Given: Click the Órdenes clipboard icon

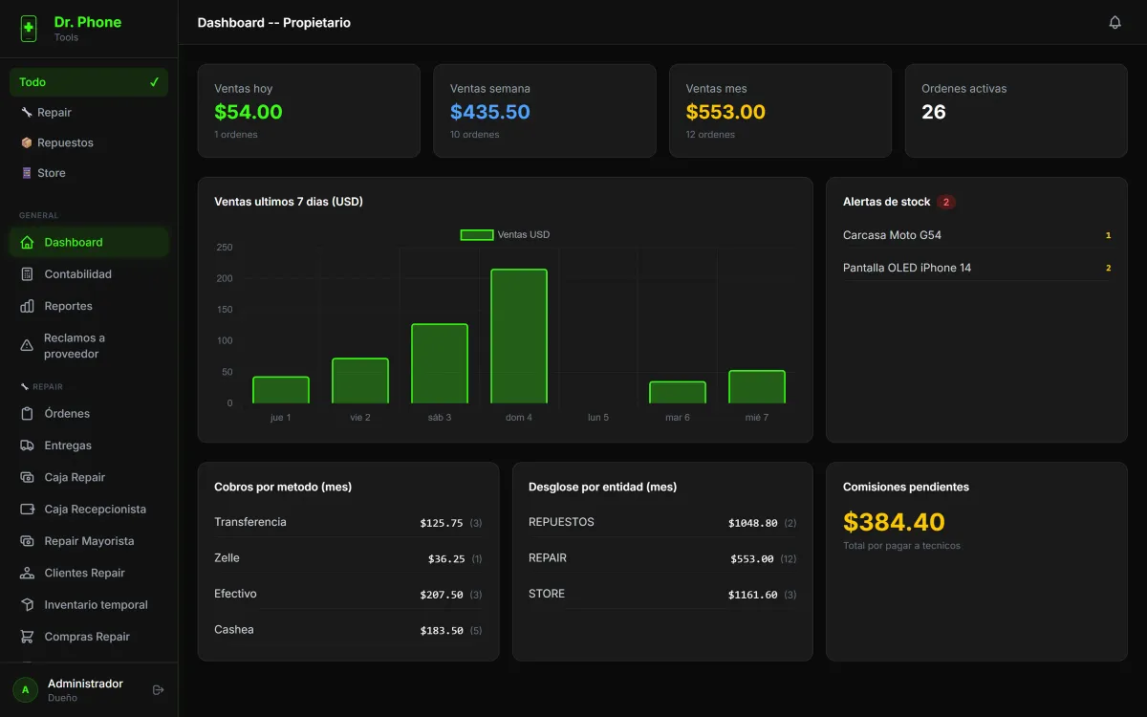Looking at the screenshot, I should [x=27, y=414].
